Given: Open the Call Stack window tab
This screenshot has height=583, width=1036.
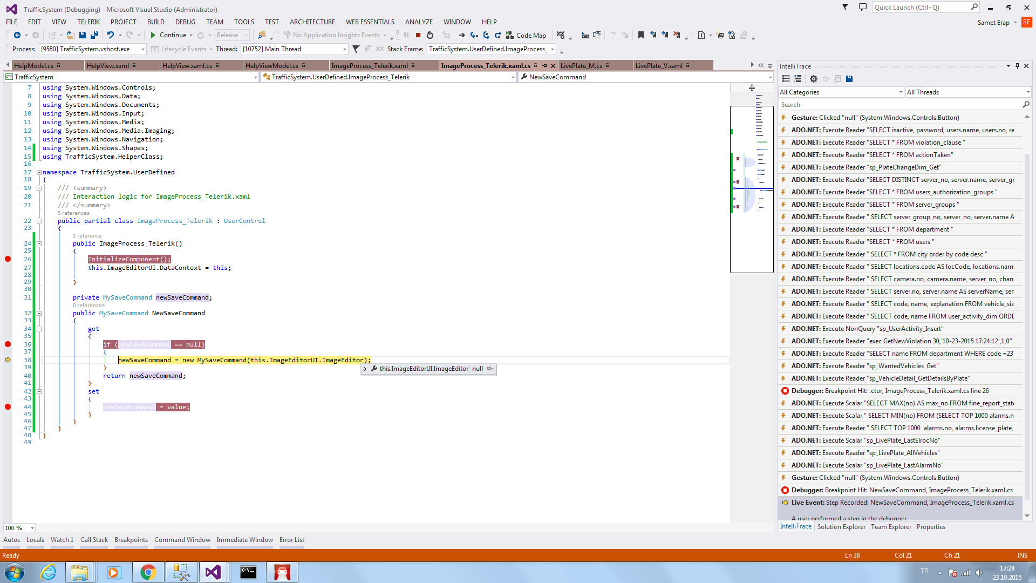Looking at the screenshot, I should [x=94, y=540].
